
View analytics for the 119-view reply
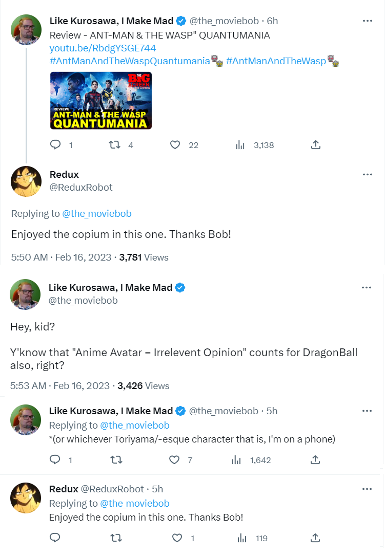pyautogui.click(x=238, y=538)
